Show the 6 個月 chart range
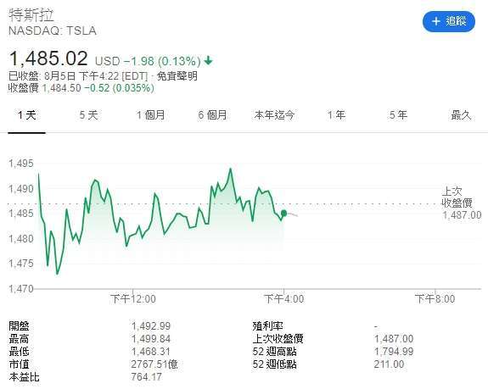This screenshot has height=389, width=488. [x=212, y=115]
